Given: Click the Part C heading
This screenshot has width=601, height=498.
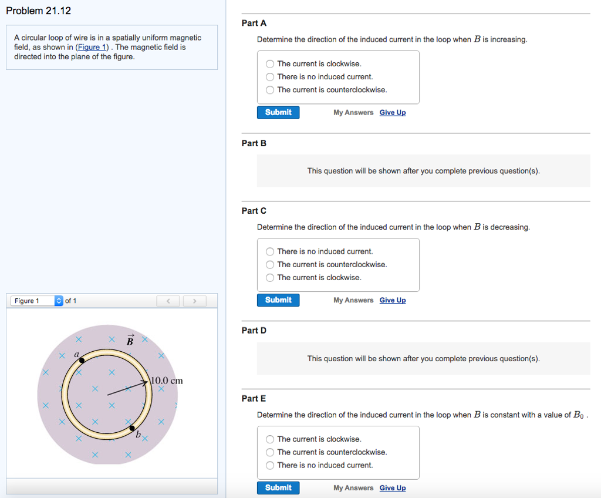Looking at the screenshot, I should coord(254,211).
